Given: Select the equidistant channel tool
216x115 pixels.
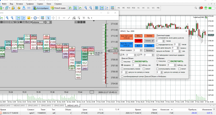Looking at the screenshot, I should (x=74, y=18).
